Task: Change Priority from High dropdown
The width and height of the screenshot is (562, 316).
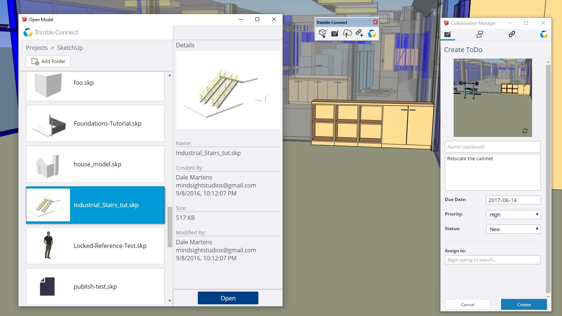Action: [x=513, y=214]
